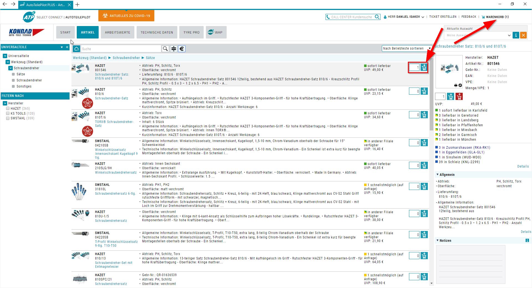The width and height of the screenshot is (532, 288).
Task: Zoom product image with magnifier icon
Action: (x=460, y=85)
